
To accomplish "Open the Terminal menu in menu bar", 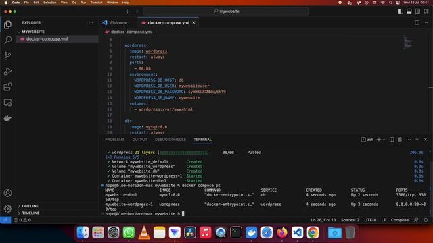I will (x=96, y=3).
